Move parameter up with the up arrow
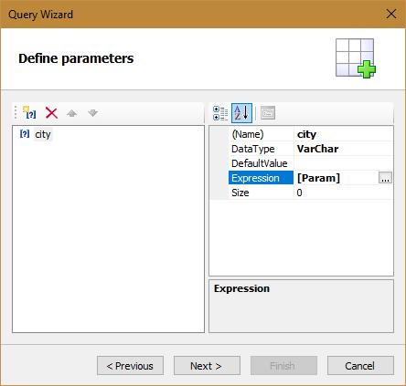The height and width of the screenshot is (386, 406). 72,113
